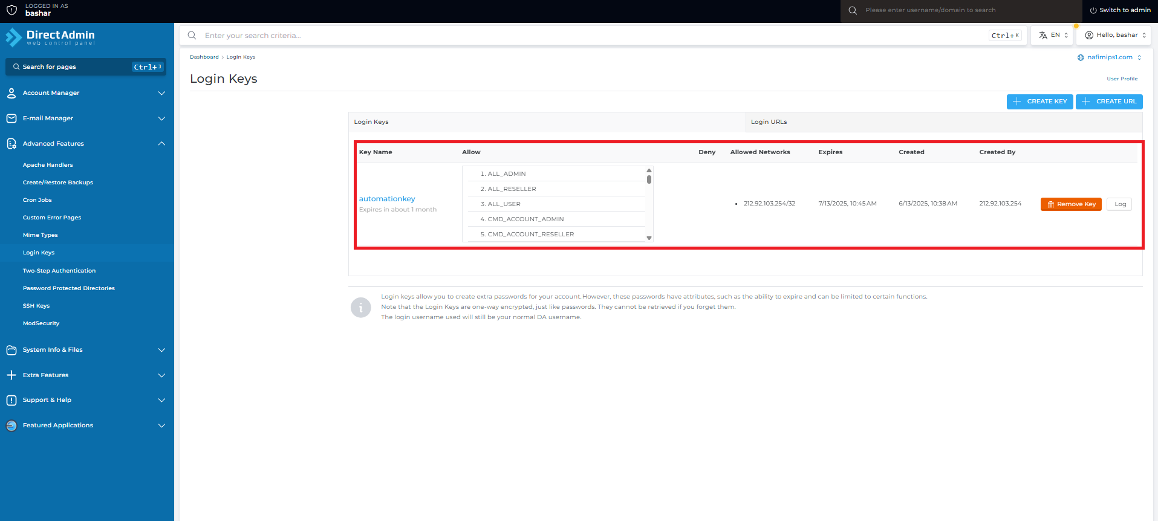
Task: Open Custom Error Pages
Action: [52, 218]
